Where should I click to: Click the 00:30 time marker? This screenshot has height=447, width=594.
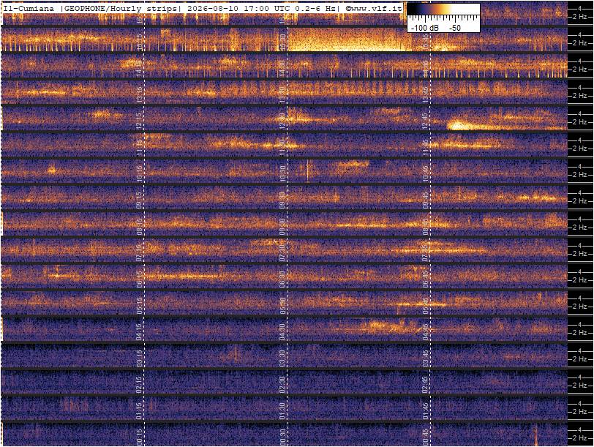282,437
